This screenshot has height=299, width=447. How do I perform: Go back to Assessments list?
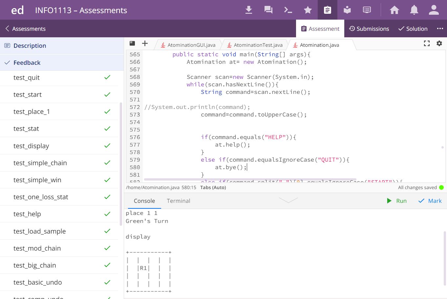tap(26, 29)
